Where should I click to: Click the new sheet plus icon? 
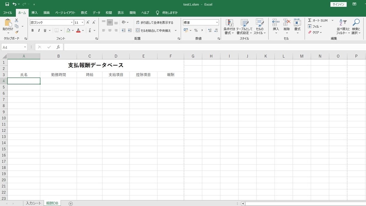click(x=70, y=204)
